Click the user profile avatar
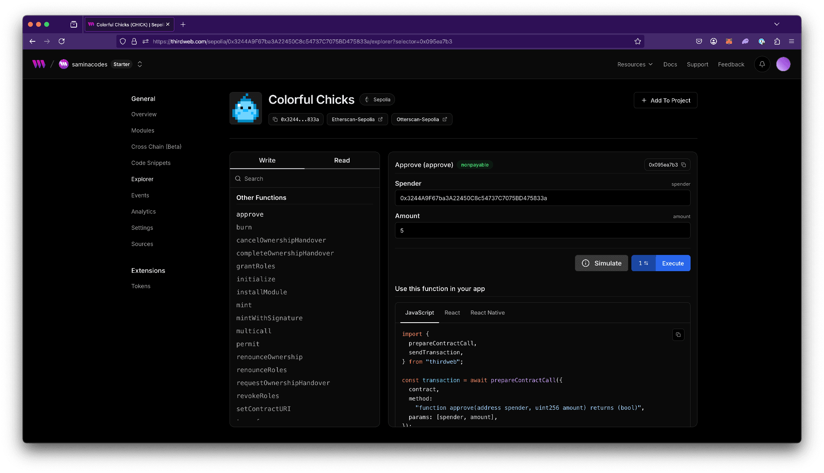824x473 pixels. (783, 64)
